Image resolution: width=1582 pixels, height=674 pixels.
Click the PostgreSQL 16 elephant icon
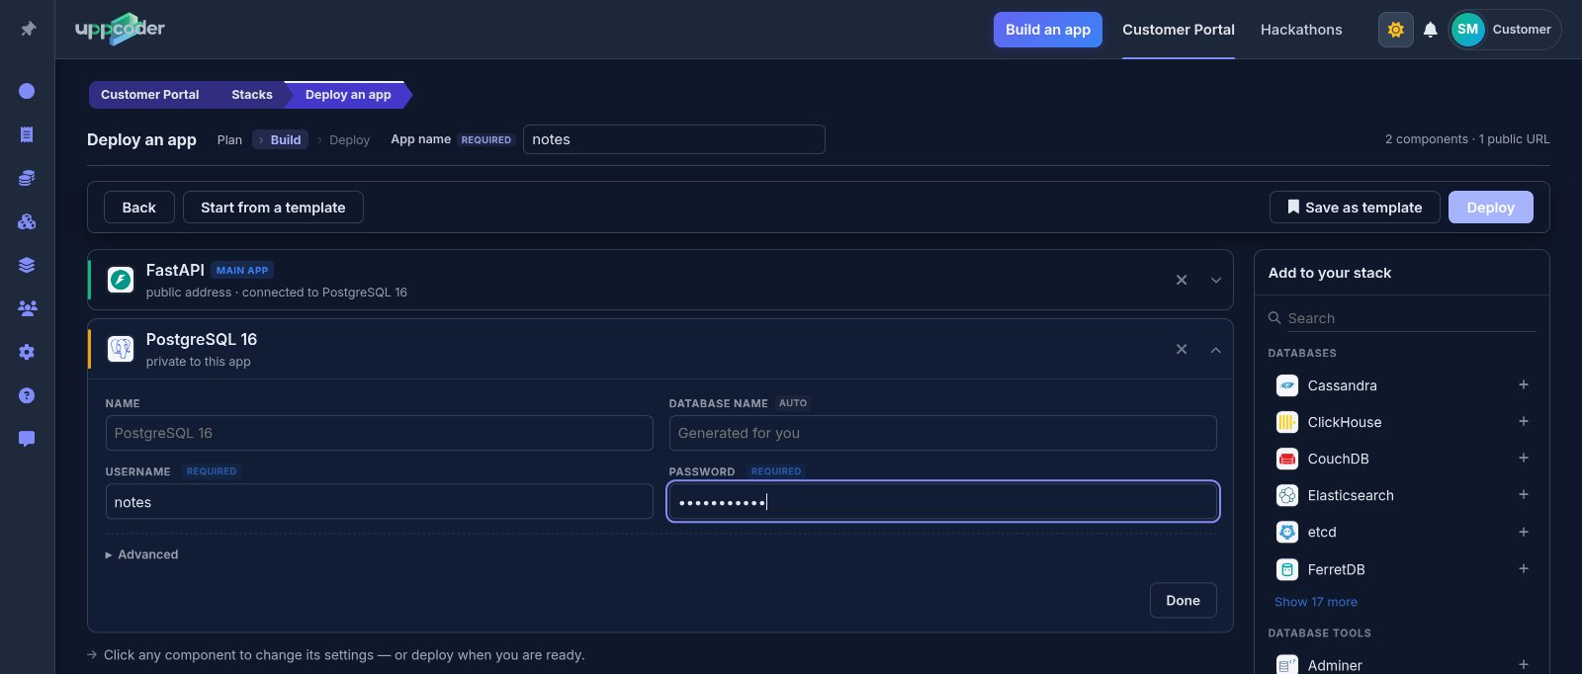tap(121, 349)
